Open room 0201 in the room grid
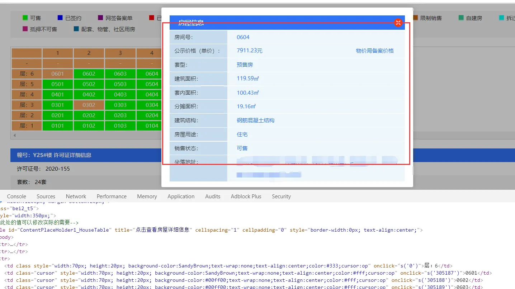This screenshot has width=515, height=289. pos(58,115)
